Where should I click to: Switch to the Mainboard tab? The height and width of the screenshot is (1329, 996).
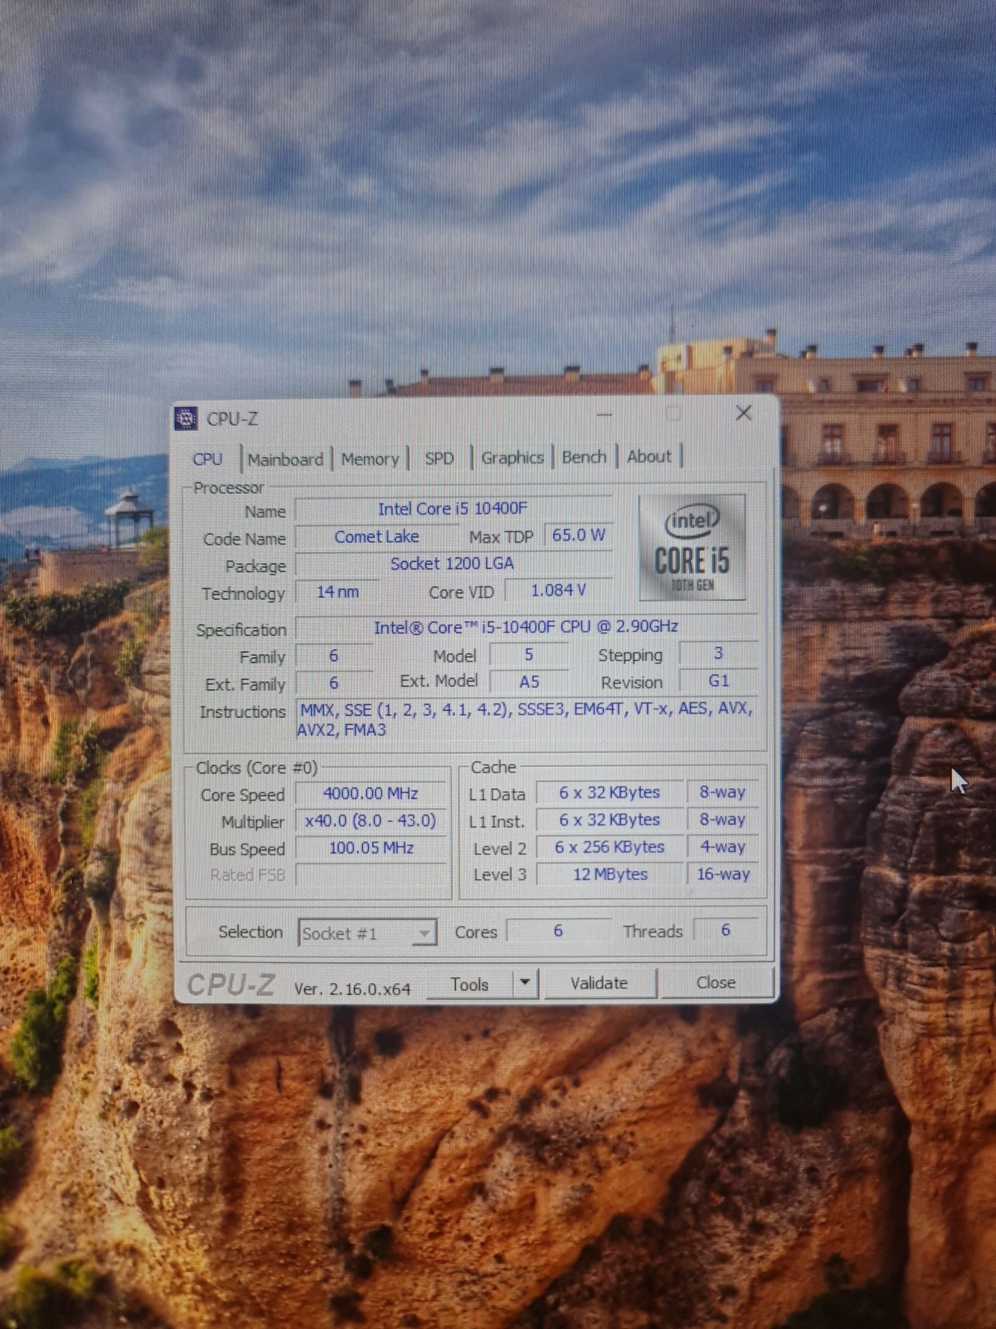coord(286,459)
